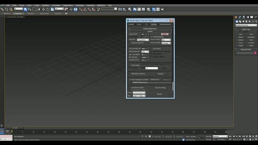Choose the Select and Move tool
Image resolution: width=258 pixels, height=145 pixels.
click(x=44, y=9)
